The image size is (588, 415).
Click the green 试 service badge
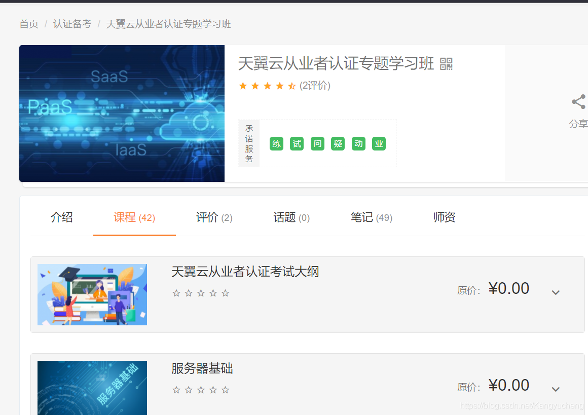pos(297,143)
